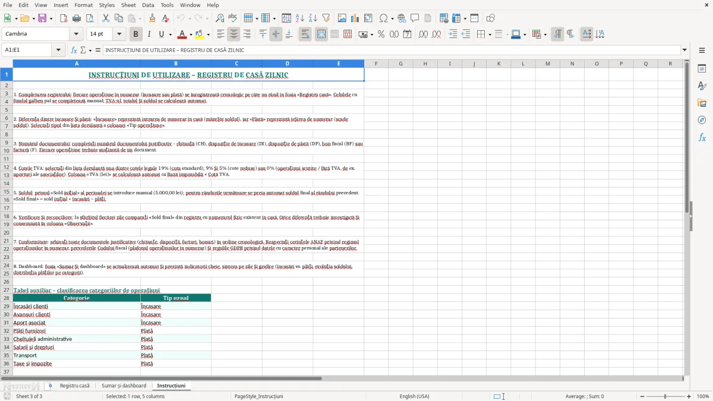Open Font Color dropdown arrow
Image resolution: width=713 pixels, height=401 pixels.
click(x=190, y=34)
